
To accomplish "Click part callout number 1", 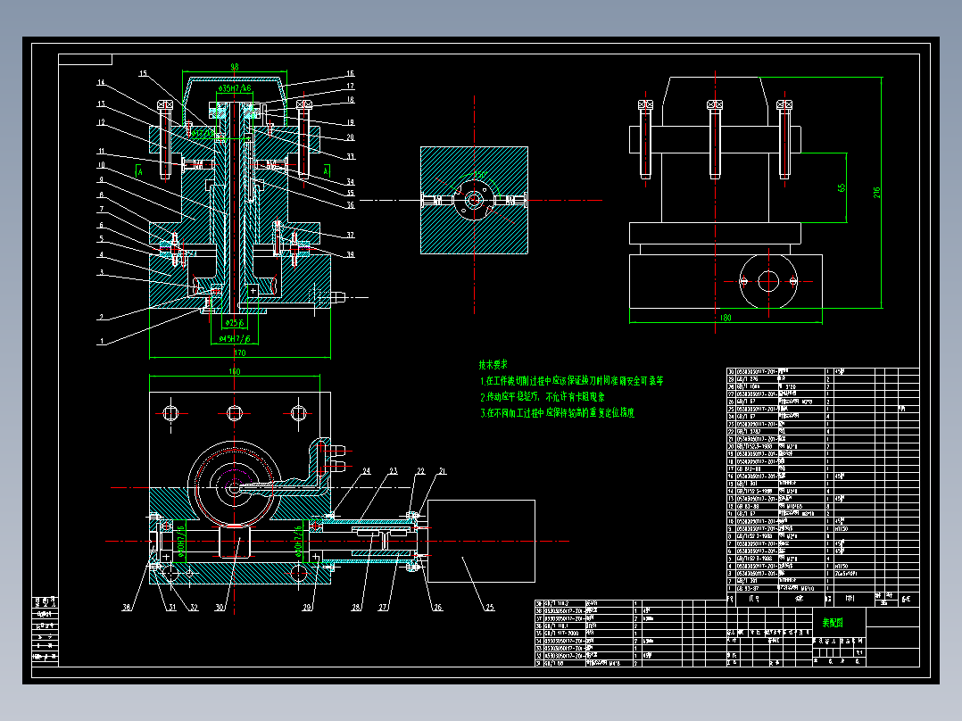I will tap(102, 342).
